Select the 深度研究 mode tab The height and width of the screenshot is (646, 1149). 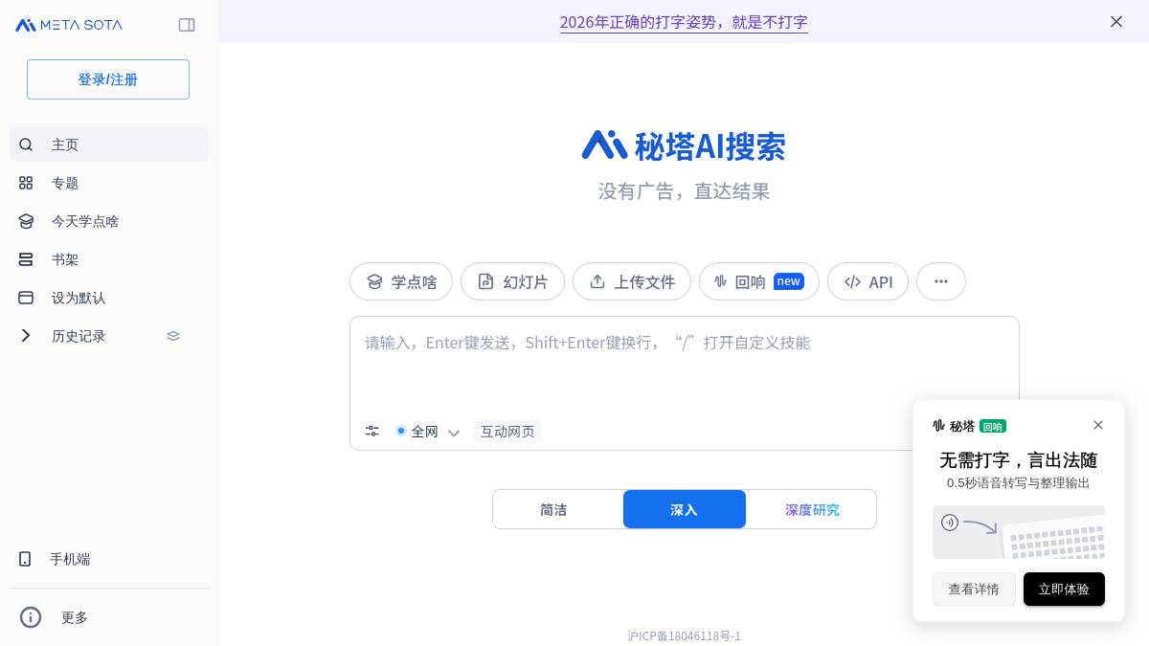click(x=812, y=509)
